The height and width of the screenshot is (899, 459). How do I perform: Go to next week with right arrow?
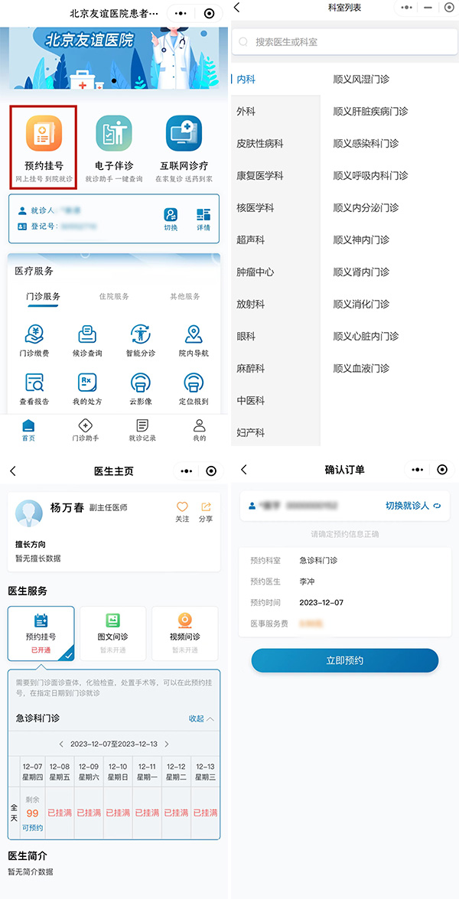(x=167, y=744)
